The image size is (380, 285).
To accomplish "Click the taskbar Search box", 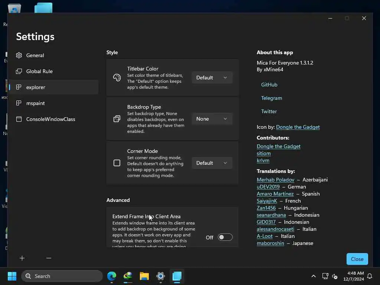I will (x=62, y=276).
